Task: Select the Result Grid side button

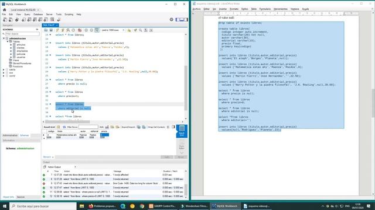Action: [x=182, y=131]
